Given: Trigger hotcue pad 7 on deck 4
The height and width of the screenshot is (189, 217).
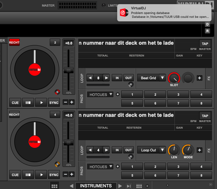Looking at the screenshot, I should click(178, 176).
